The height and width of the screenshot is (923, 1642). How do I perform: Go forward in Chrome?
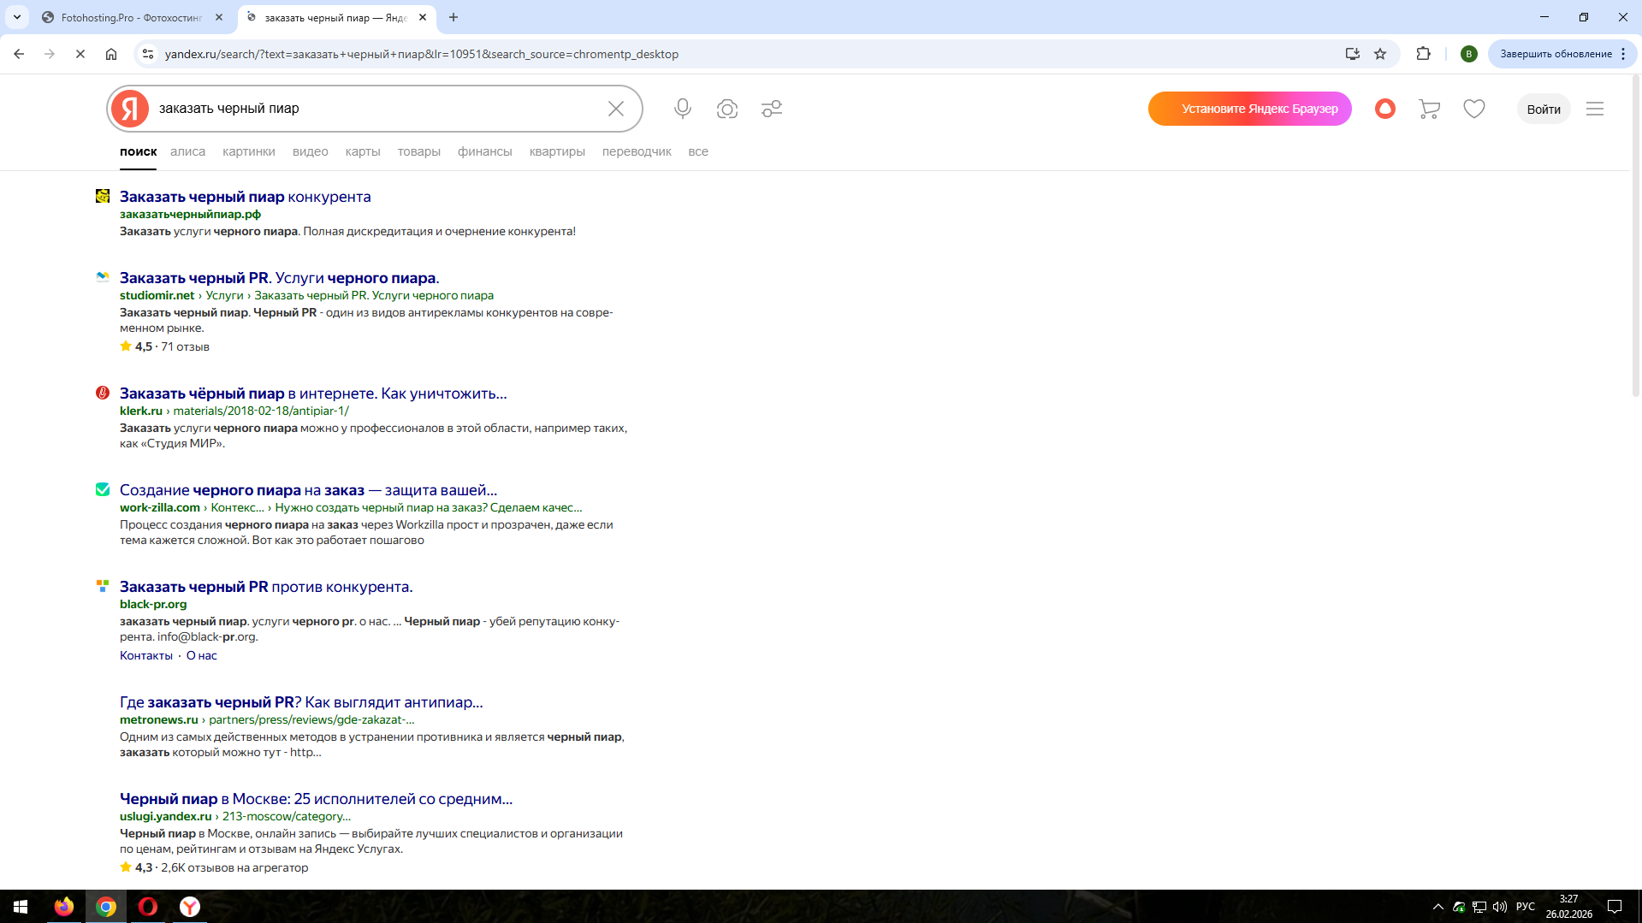(x=50, y=54)
